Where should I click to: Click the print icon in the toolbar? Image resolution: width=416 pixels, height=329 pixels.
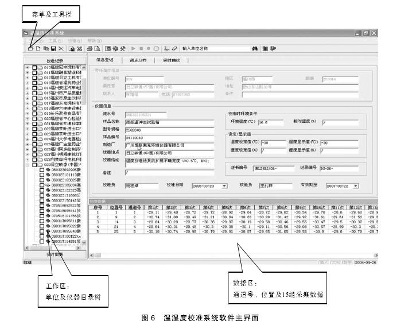[x=90, y=48]
